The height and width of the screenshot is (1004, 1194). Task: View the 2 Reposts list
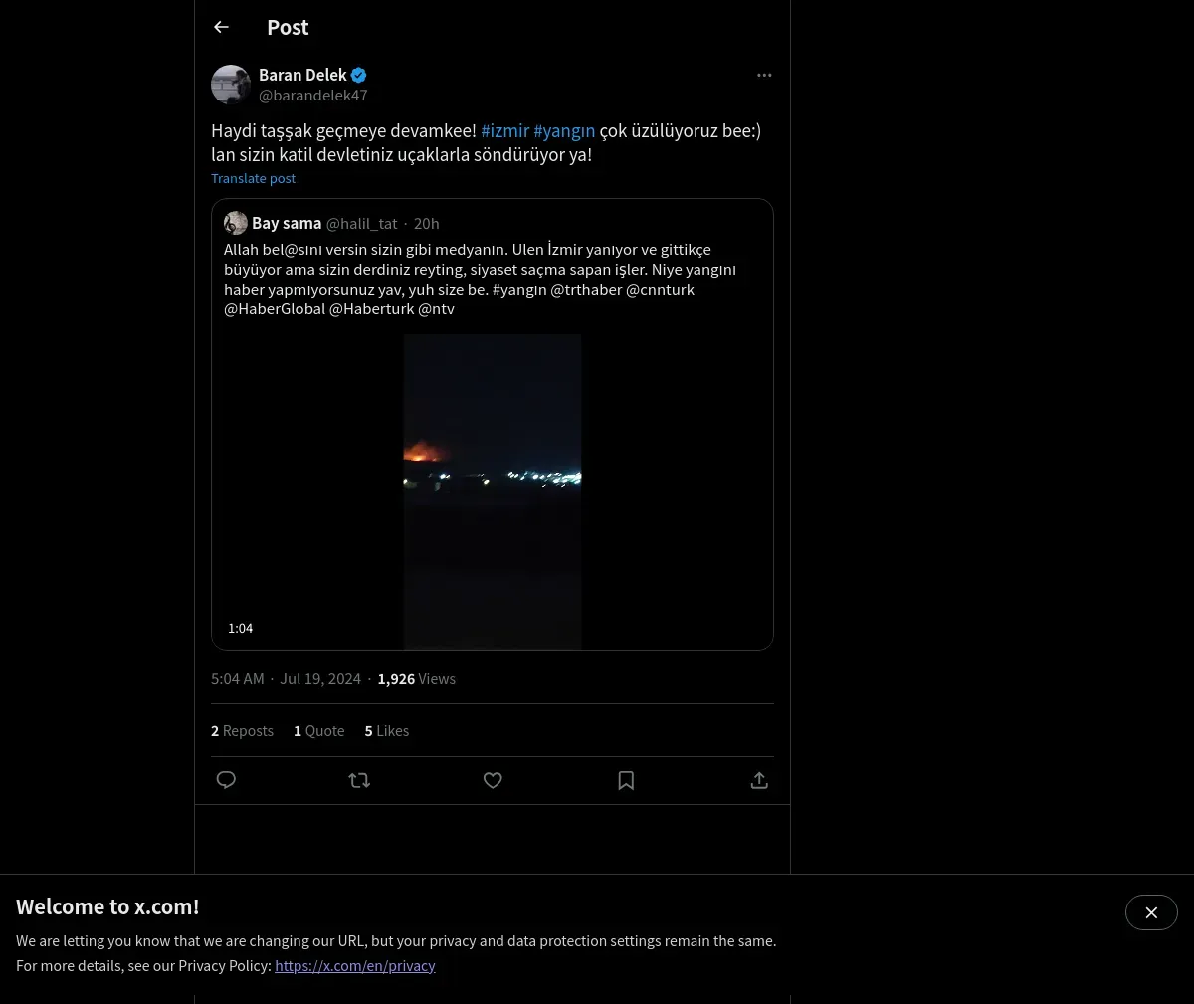(x=242, y=730)
